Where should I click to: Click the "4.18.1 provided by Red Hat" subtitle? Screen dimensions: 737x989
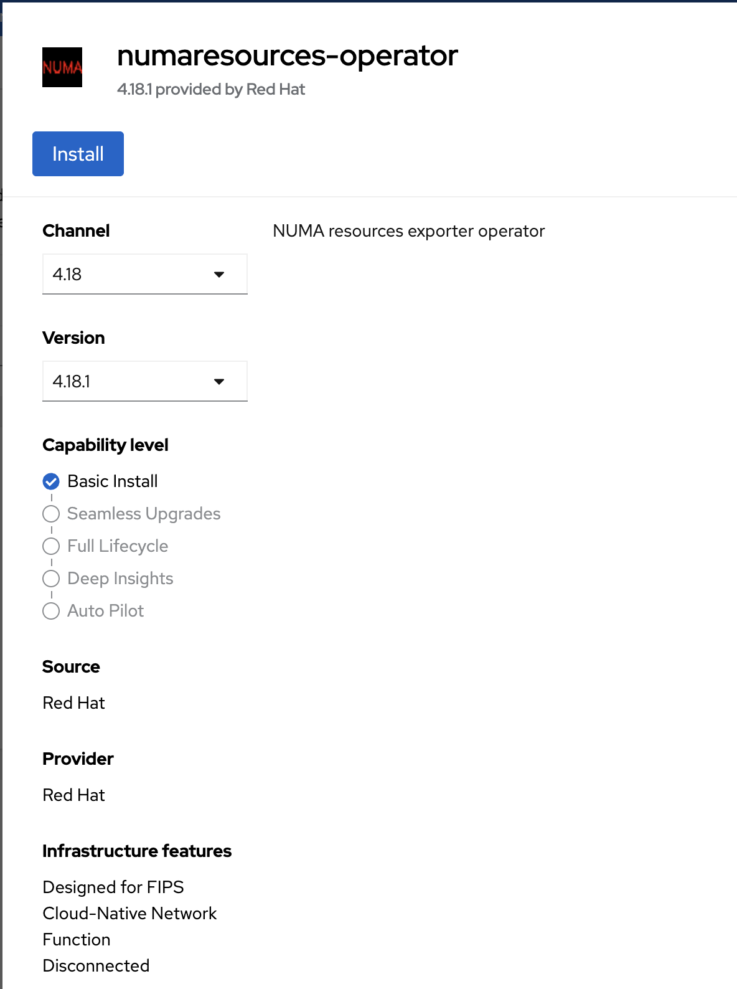tap(211, 90)
